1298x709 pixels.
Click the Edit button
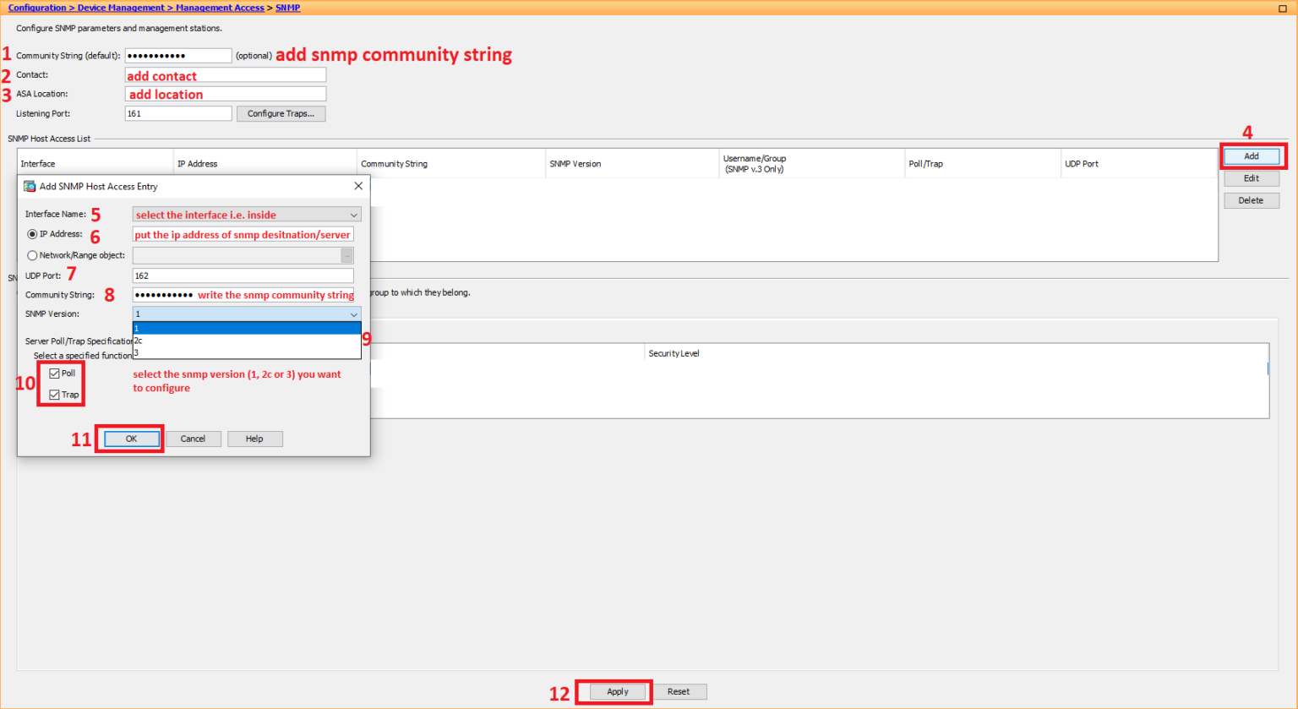(1251, 178)
